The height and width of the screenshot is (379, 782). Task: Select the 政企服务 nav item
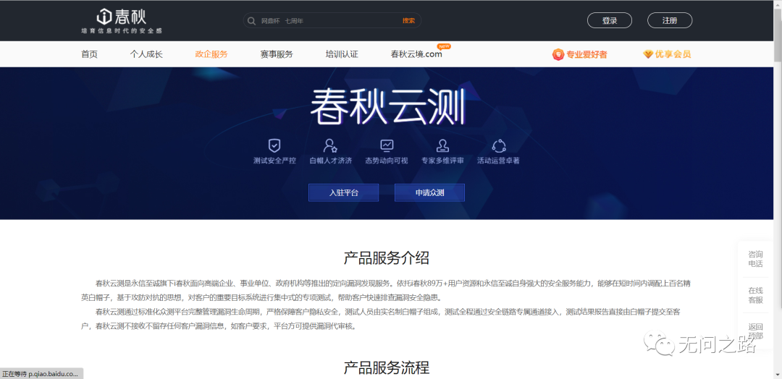211,54
